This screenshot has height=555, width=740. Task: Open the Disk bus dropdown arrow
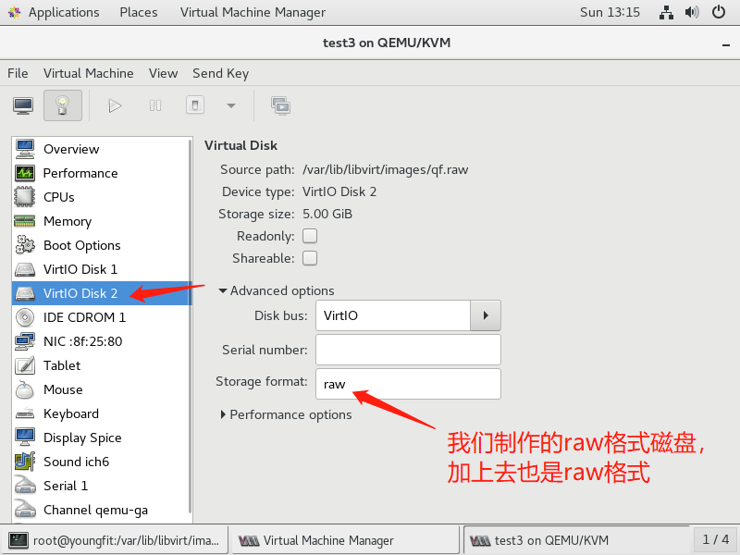tap(485, 315)
